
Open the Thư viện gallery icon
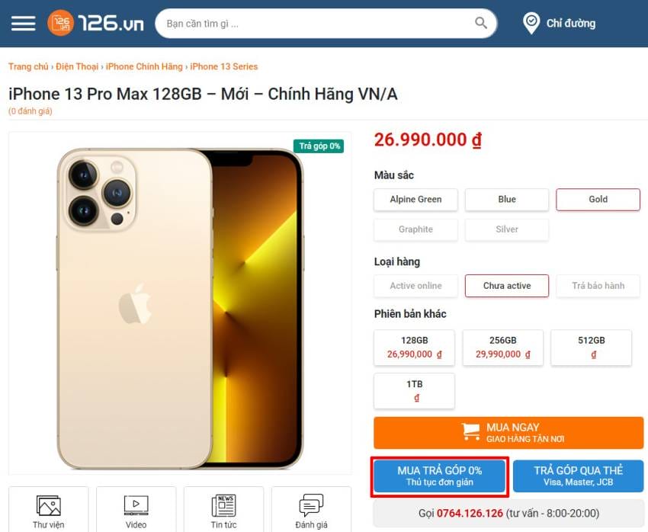click(48, 506)
